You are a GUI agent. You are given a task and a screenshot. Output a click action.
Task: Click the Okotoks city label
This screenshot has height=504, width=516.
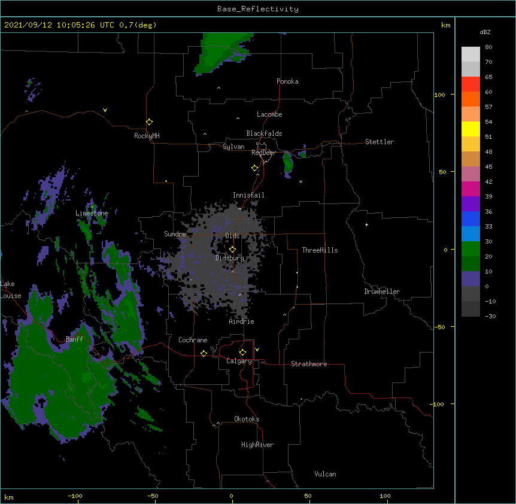247,419
